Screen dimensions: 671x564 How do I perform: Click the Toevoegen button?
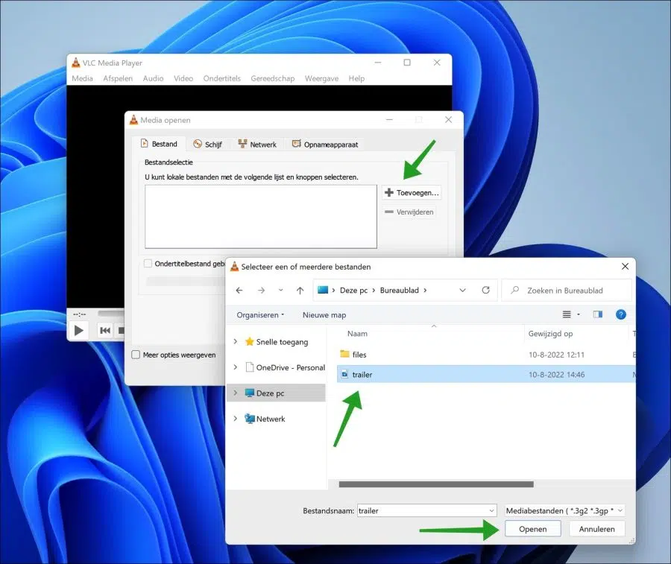click(x=412, y=192)
